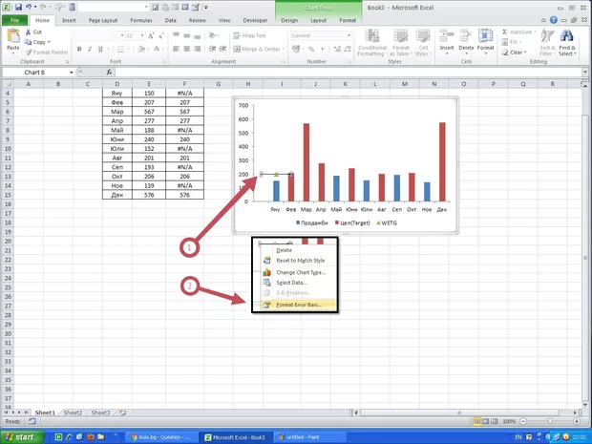Click the Windows start button

pos(22,437)
